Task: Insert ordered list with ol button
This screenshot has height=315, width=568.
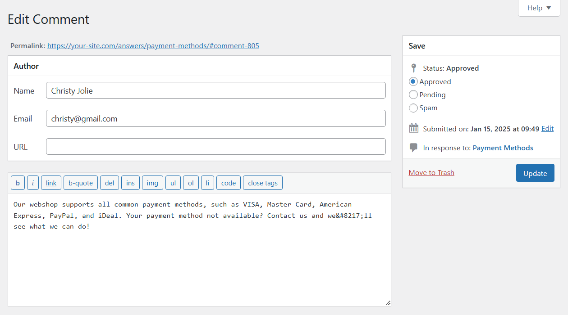Action: 191,183
